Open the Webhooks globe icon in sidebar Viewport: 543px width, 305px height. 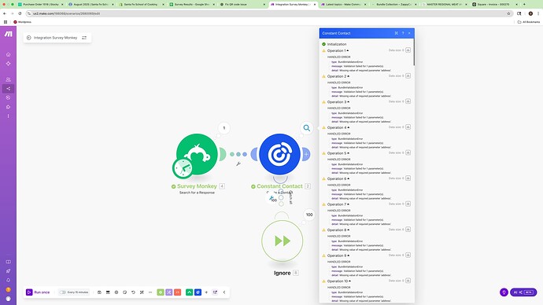click(x=9, y=97)
